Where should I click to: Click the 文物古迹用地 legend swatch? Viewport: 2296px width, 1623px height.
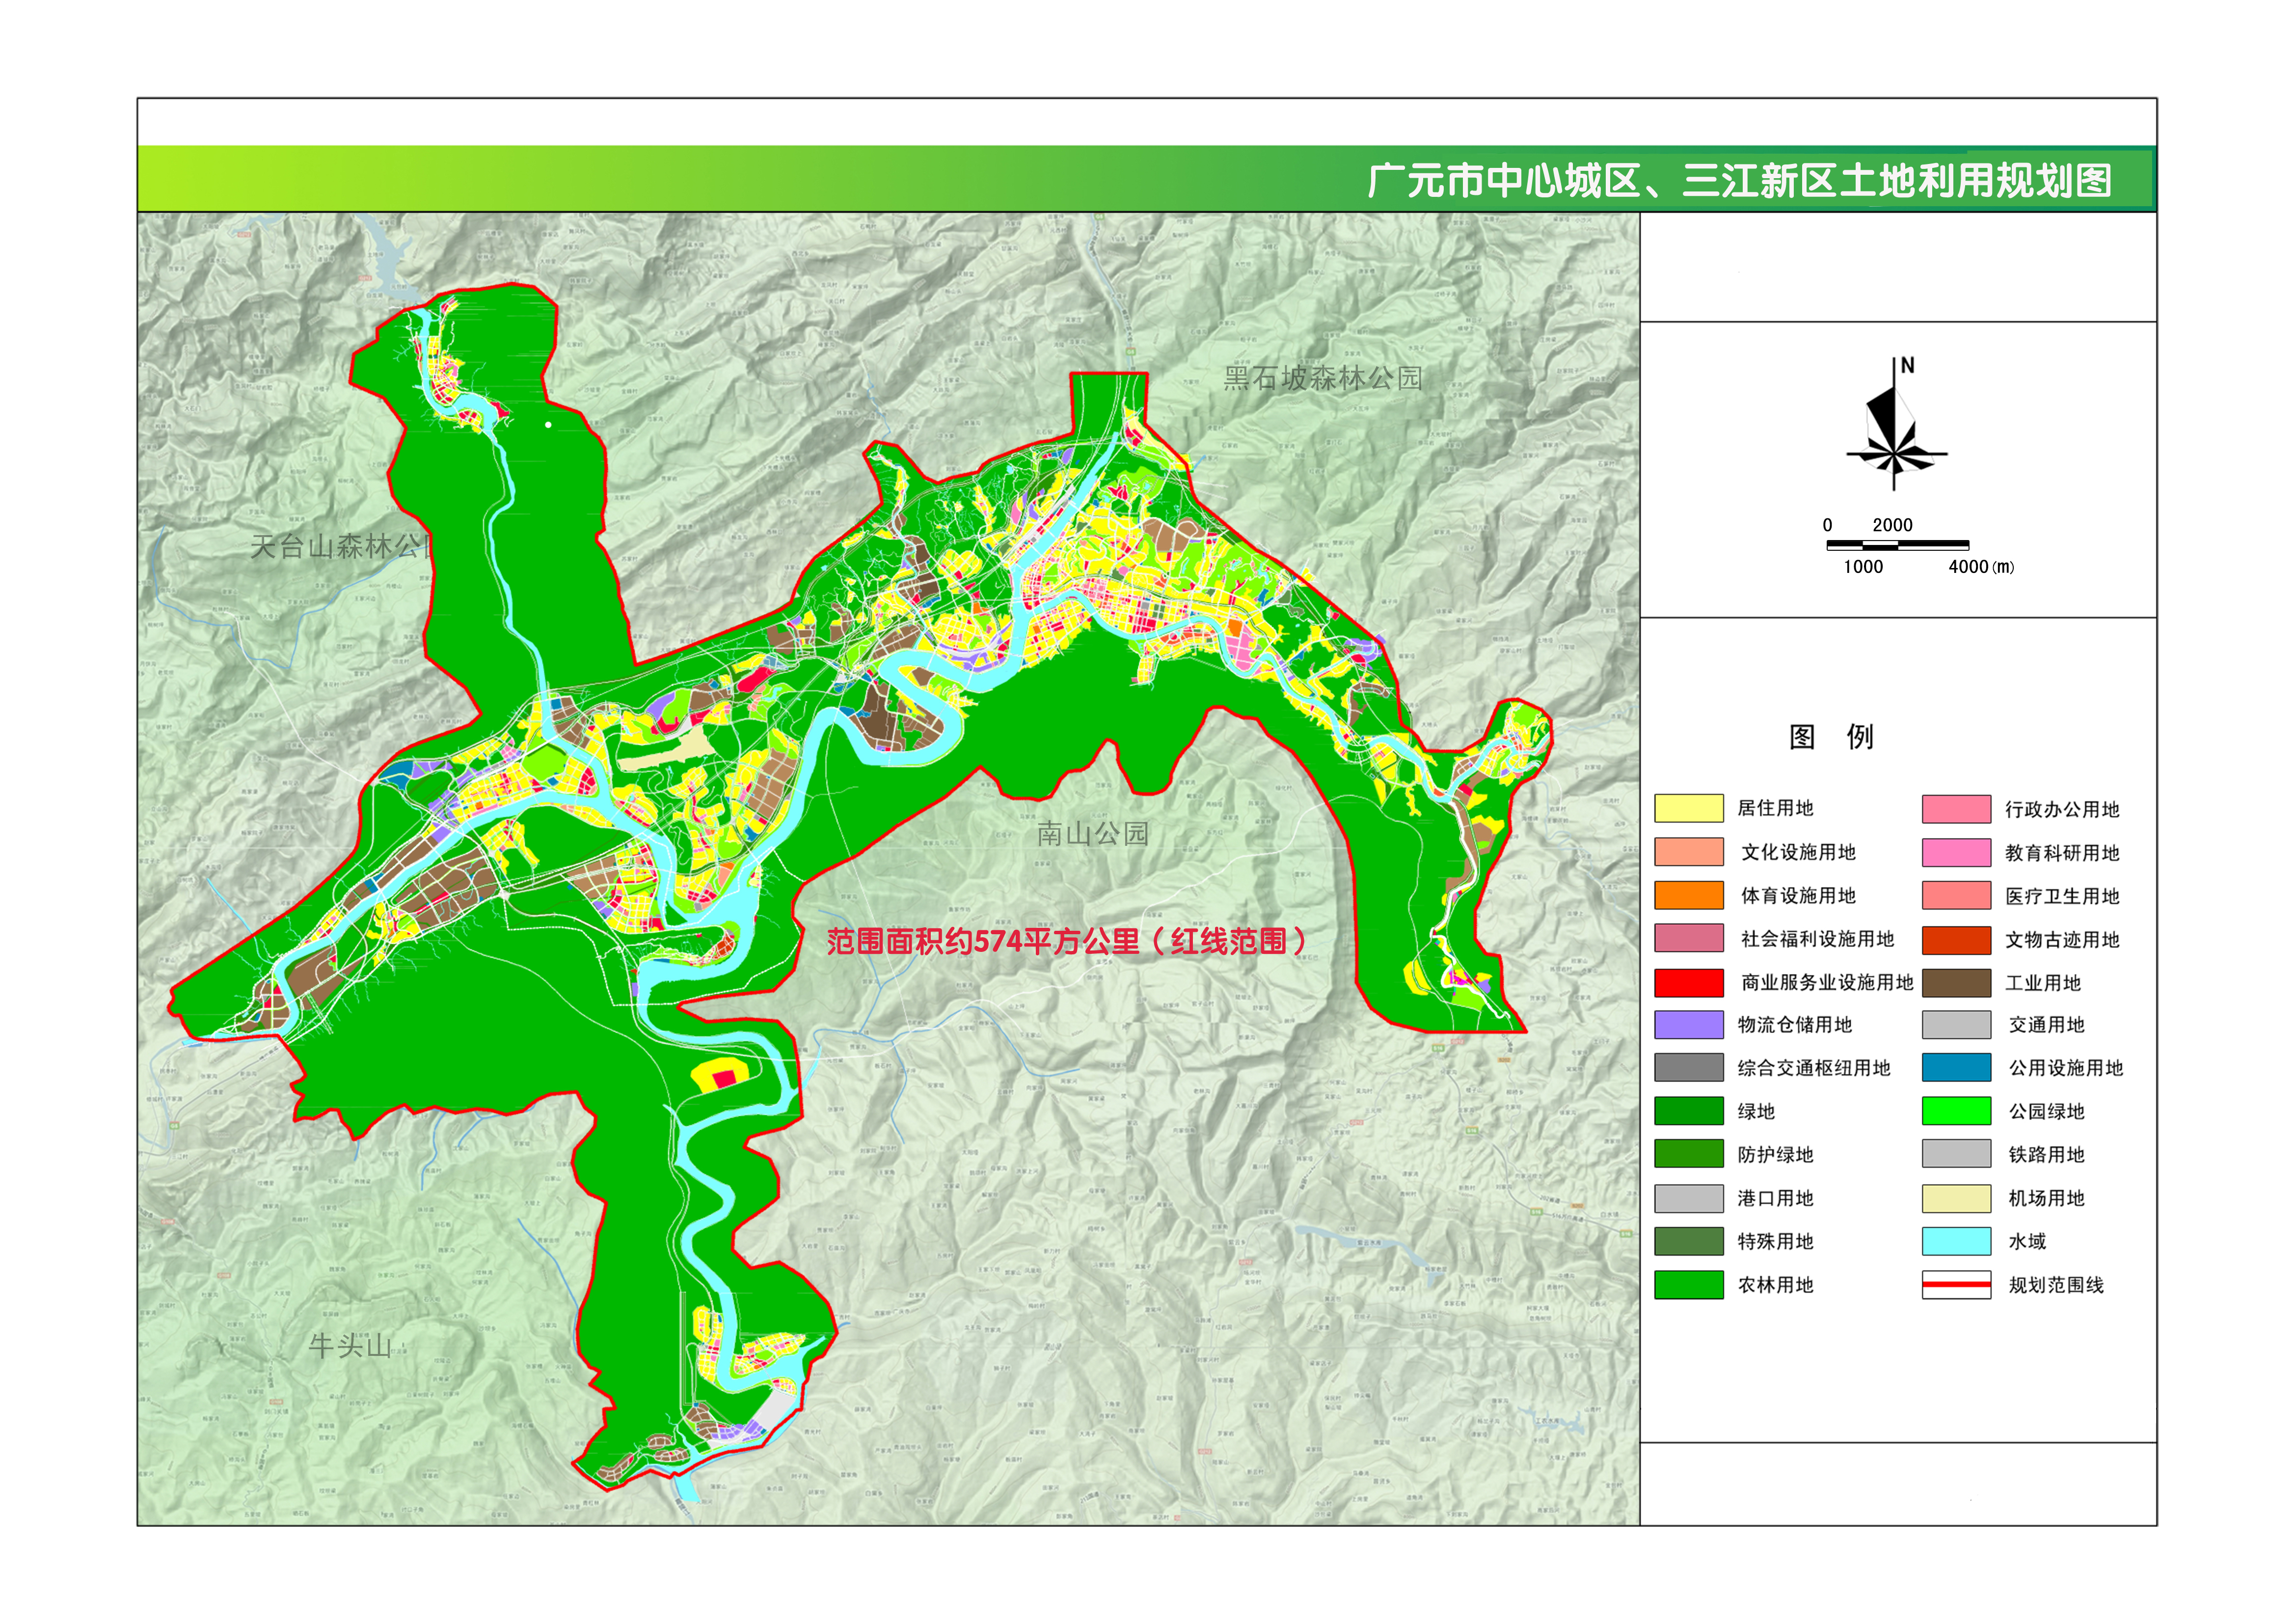1956,940
